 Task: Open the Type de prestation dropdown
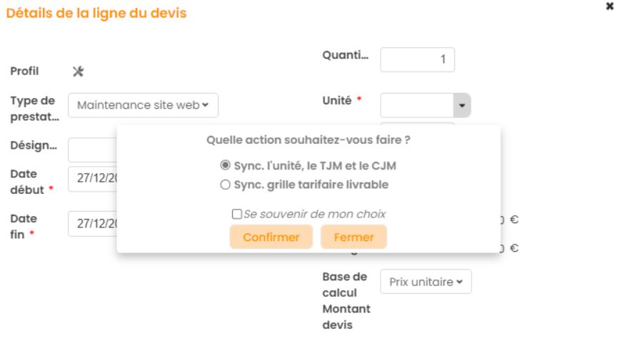pos(143,105)
